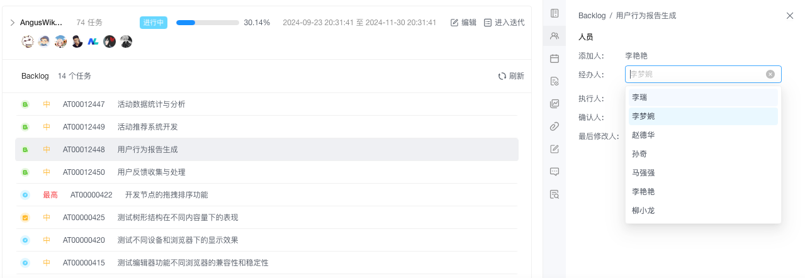Click the edit note icon in sidebar

(x=554, y=149)
